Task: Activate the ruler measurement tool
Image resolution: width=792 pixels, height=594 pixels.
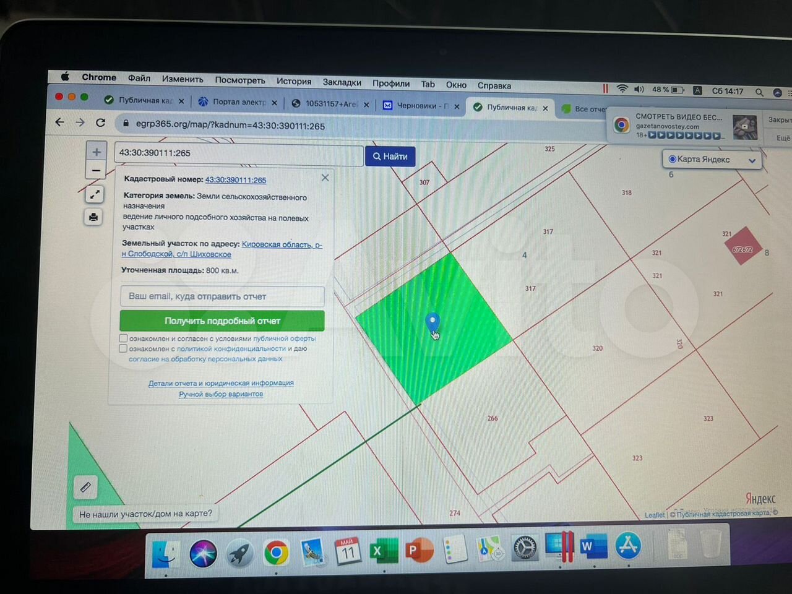Action: (x=85, y=488)
